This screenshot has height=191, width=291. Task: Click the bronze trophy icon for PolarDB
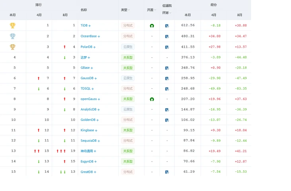coord(13,47)
